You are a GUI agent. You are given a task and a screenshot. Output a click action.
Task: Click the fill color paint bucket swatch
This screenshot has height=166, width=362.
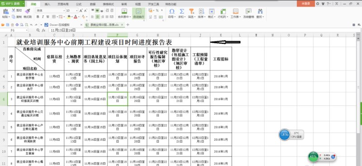[69, 17]
